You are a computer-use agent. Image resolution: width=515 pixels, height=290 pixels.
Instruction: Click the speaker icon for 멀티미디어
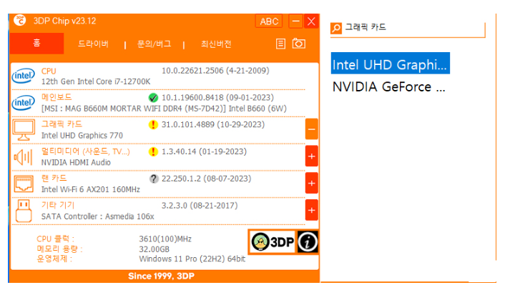[x=23, y=157]
